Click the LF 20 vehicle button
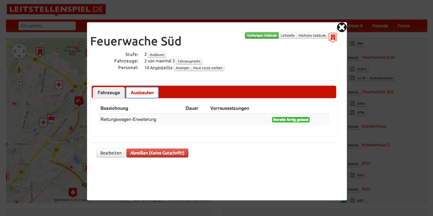Viewport: 433px width, 216px height. coord(362,78)
